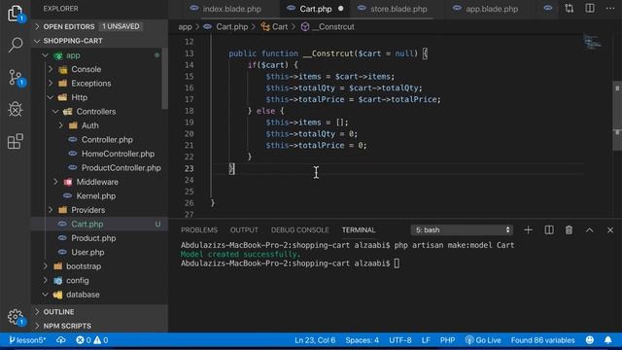
Task: Expand the Middleware folder
Action: [97, 182]
